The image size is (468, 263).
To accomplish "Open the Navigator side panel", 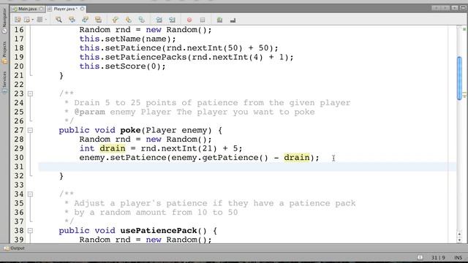I will (x=4, y=21).
